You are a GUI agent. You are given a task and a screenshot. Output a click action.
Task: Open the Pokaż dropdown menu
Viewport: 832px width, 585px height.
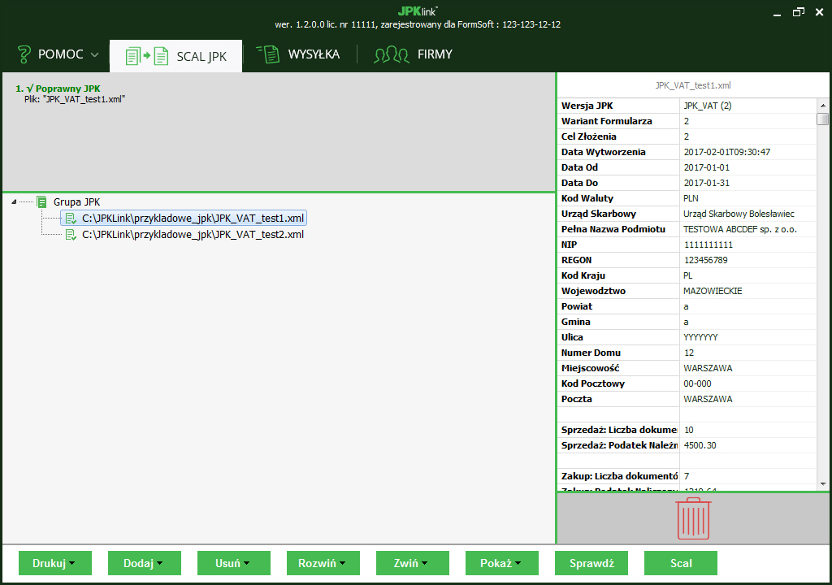[501, 563]
